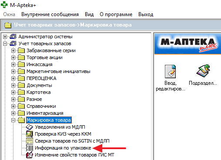Open the Вид menu
The width and height of the screenshot is (221, 160).
pyautogui.click(x=89, y=14)
